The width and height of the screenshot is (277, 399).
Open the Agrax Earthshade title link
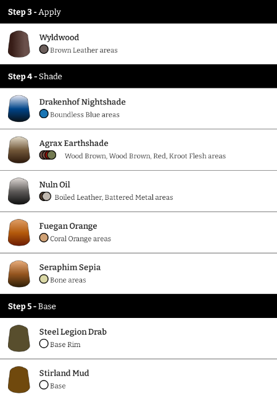point(74,144)
